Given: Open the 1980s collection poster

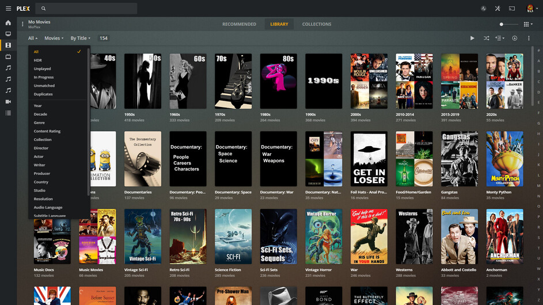Looking at the screenshot, I should (x=279, y=81).
